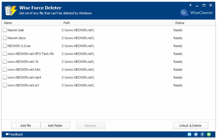Click the WiseCleaner logo
This screenshot has width=217, height=139.
(196, 13)
